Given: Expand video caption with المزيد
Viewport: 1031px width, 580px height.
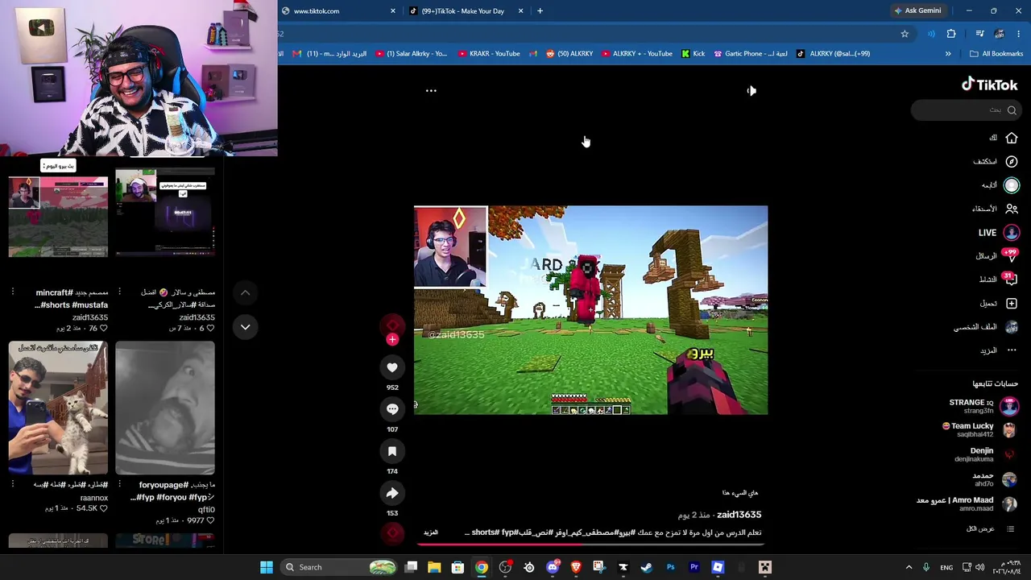Looking at the screenshot, I should tap(431, 532).
